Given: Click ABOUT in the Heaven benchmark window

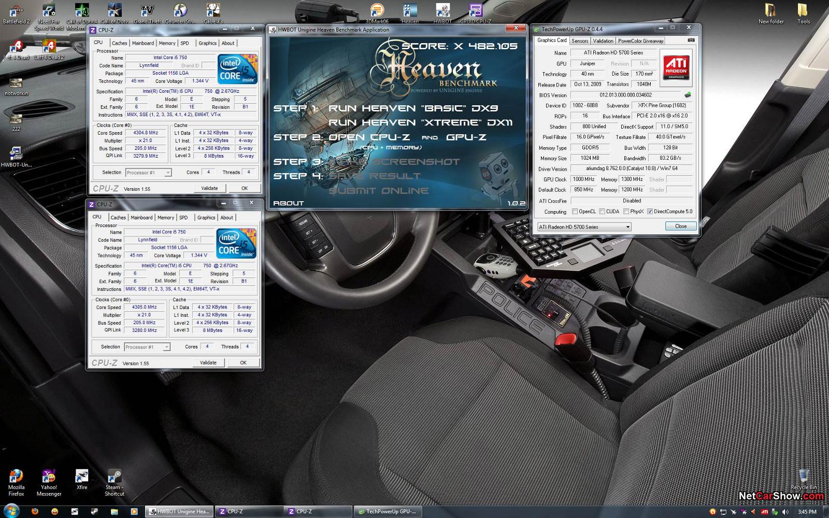Looking at the screenshot, I should (x=289, y=203).
